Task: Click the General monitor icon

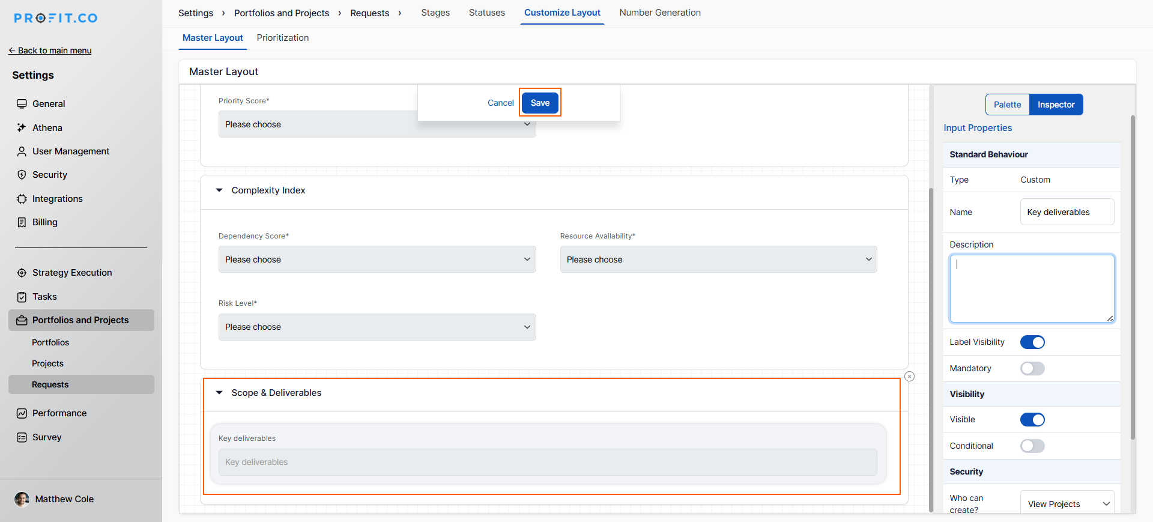Action: point(22,104)
